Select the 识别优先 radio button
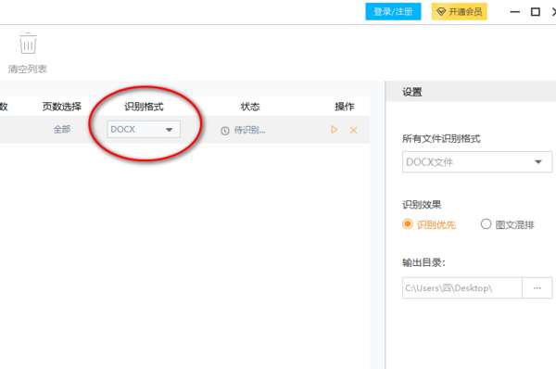Screen dimensions: 556x369 point(408,223)
